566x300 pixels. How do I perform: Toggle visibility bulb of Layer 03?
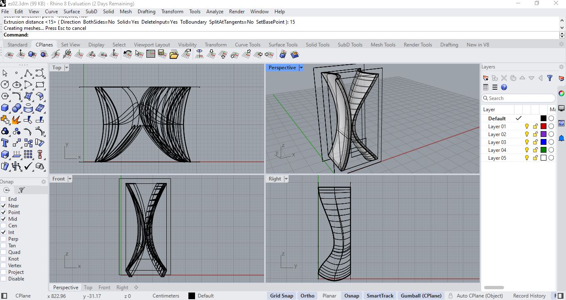526,142
